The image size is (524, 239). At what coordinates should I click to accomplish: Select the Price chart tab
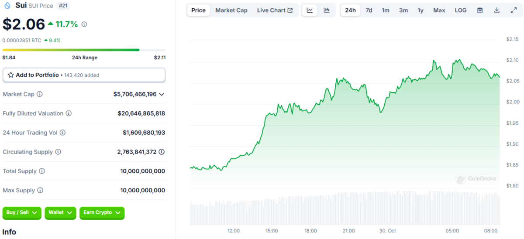(x=198, y=10)
